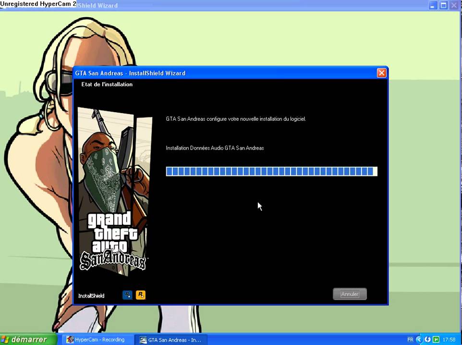The image size is (462, 345).
Task: Click the Annuler button
Action: [350, 294]
